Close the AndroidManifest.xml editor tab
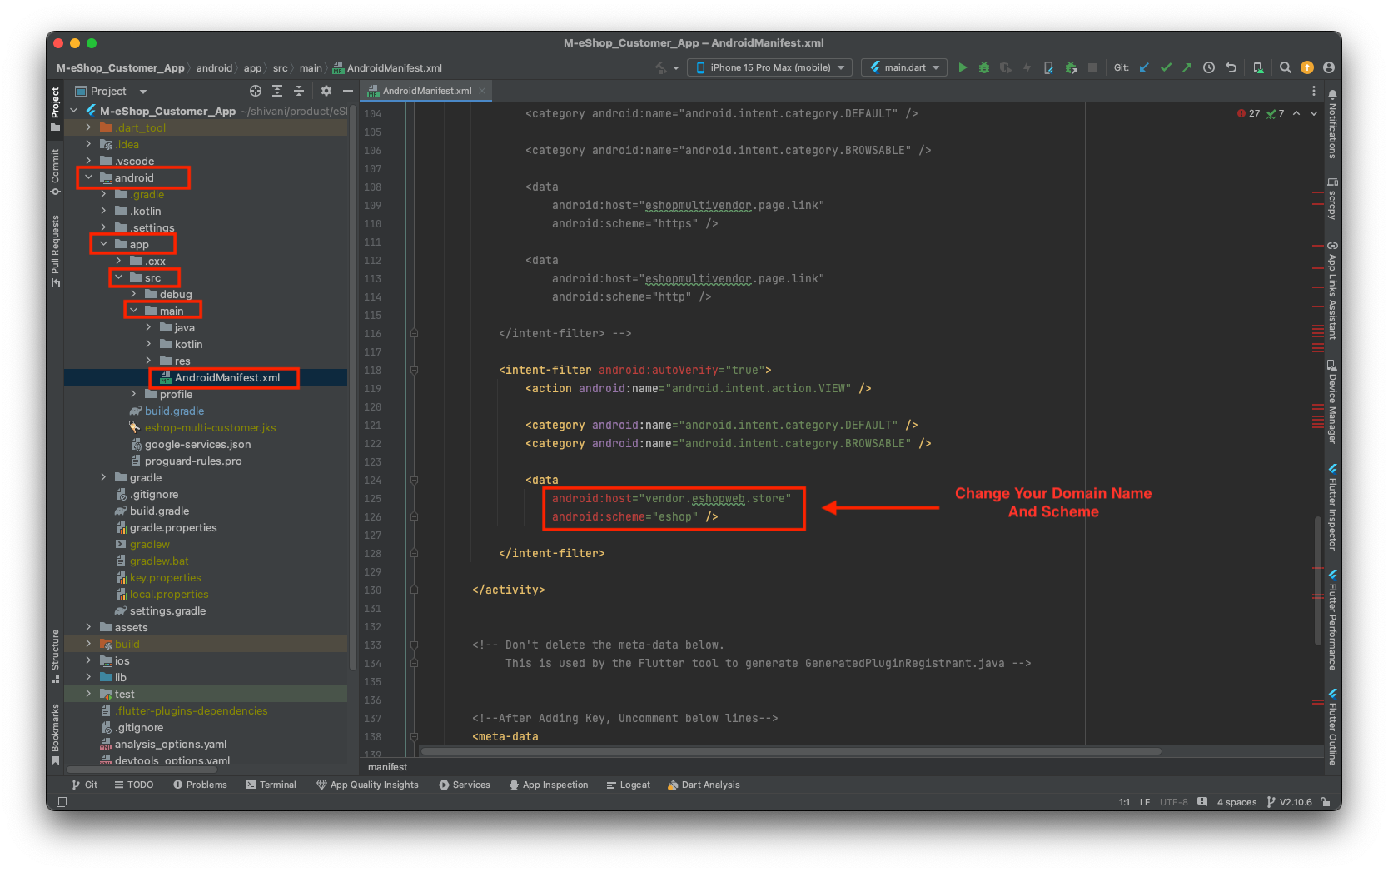Screen dimensions: 1388x872 tap(482, 91)
